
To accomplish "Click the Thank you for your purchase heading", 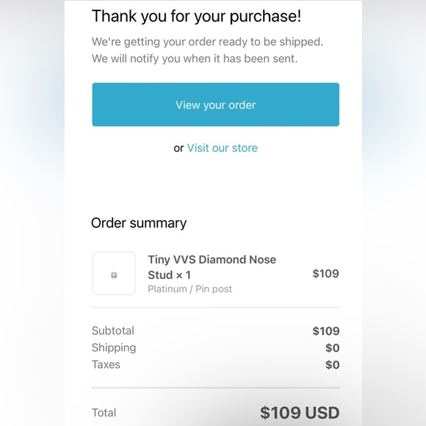I will [x=196, y=16].
